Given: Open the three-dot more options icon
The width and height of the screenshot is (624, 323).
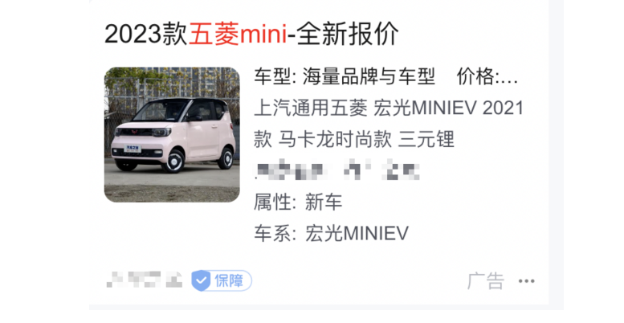Looking at the screenshot, I should coord(526,281).
